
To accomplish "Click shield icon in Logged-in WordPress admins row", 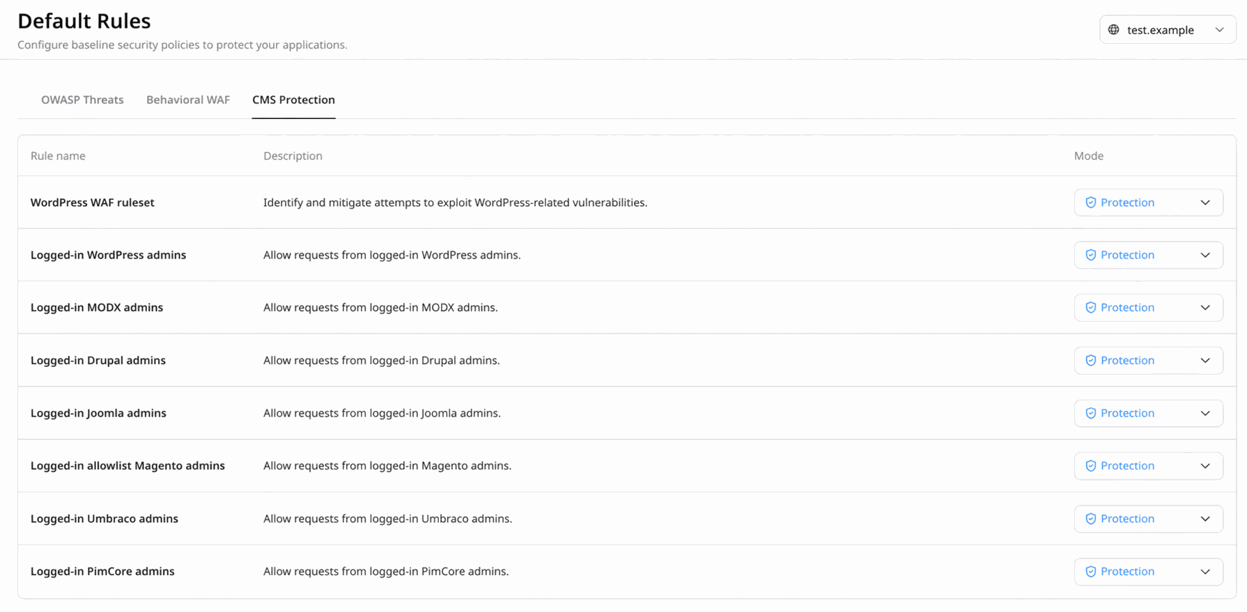I will point(1091,255).
